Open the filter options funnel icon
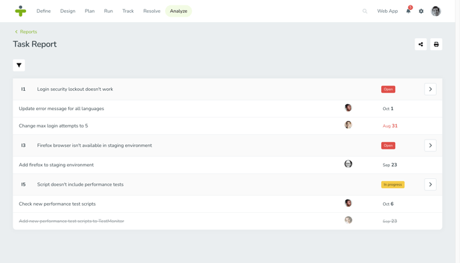The width and height of the screenshot is (460, 263). (19, 65)
